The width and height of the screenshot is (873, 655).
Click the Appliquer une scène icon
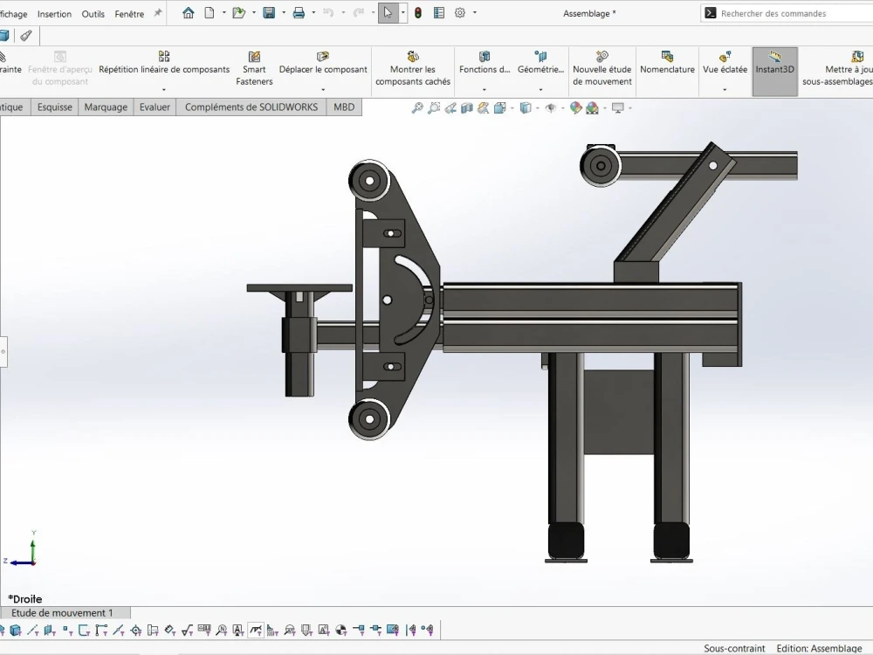tap(593, 107)
